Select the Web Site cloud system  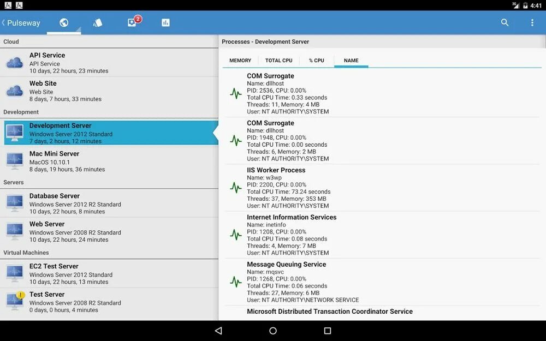point(109,91)
